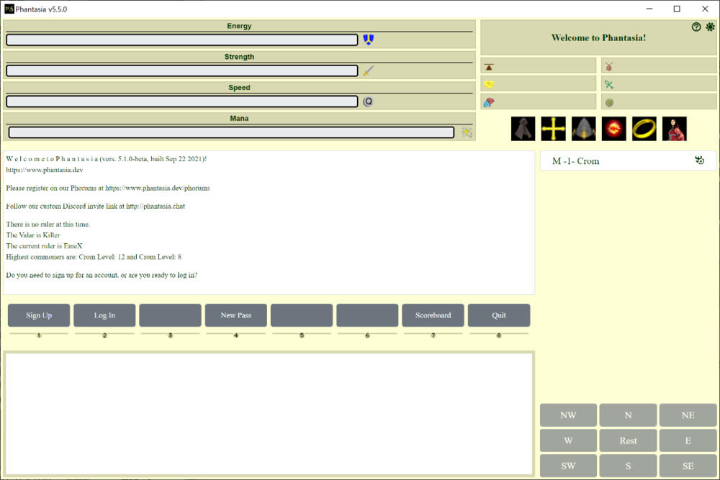The image size is (720, 480).
Task: Click New Pass to reset password
Action: click(236, 315)
